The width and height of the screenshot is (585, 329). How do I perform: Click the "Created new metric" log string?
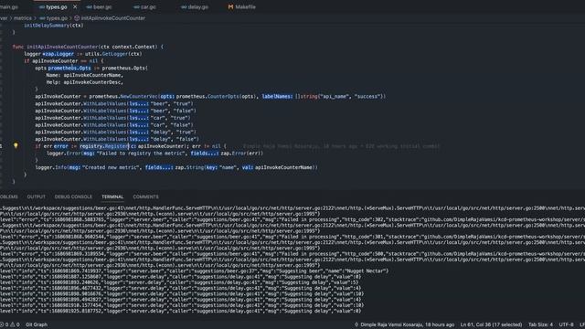point(110,167)
